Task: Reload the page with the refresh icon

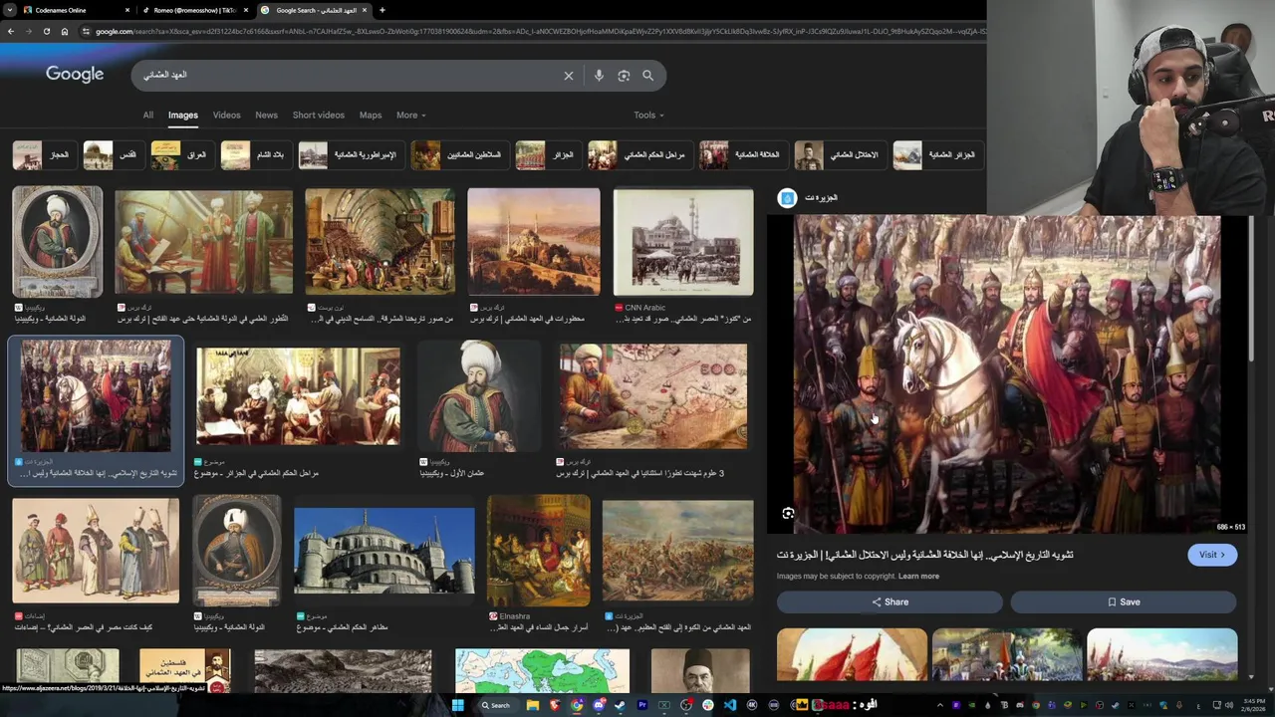Action: tap(46, 31)
